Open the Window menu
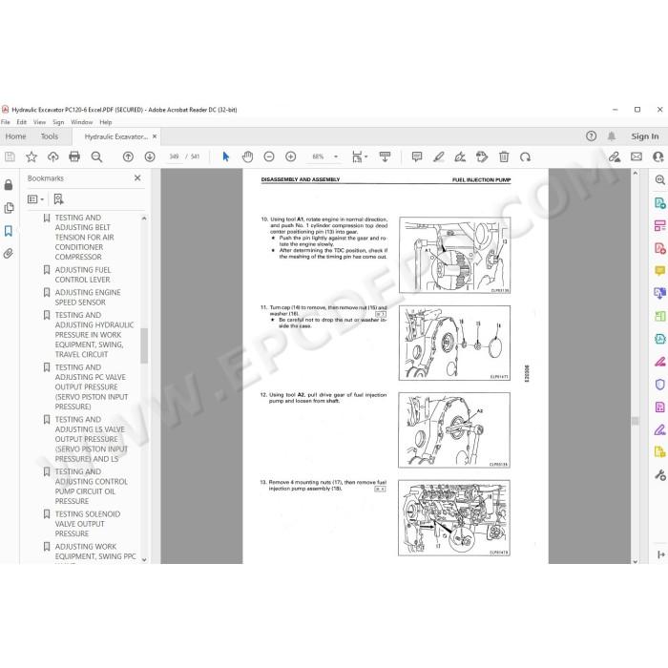 pyautogui.click(x=82, y=122)
